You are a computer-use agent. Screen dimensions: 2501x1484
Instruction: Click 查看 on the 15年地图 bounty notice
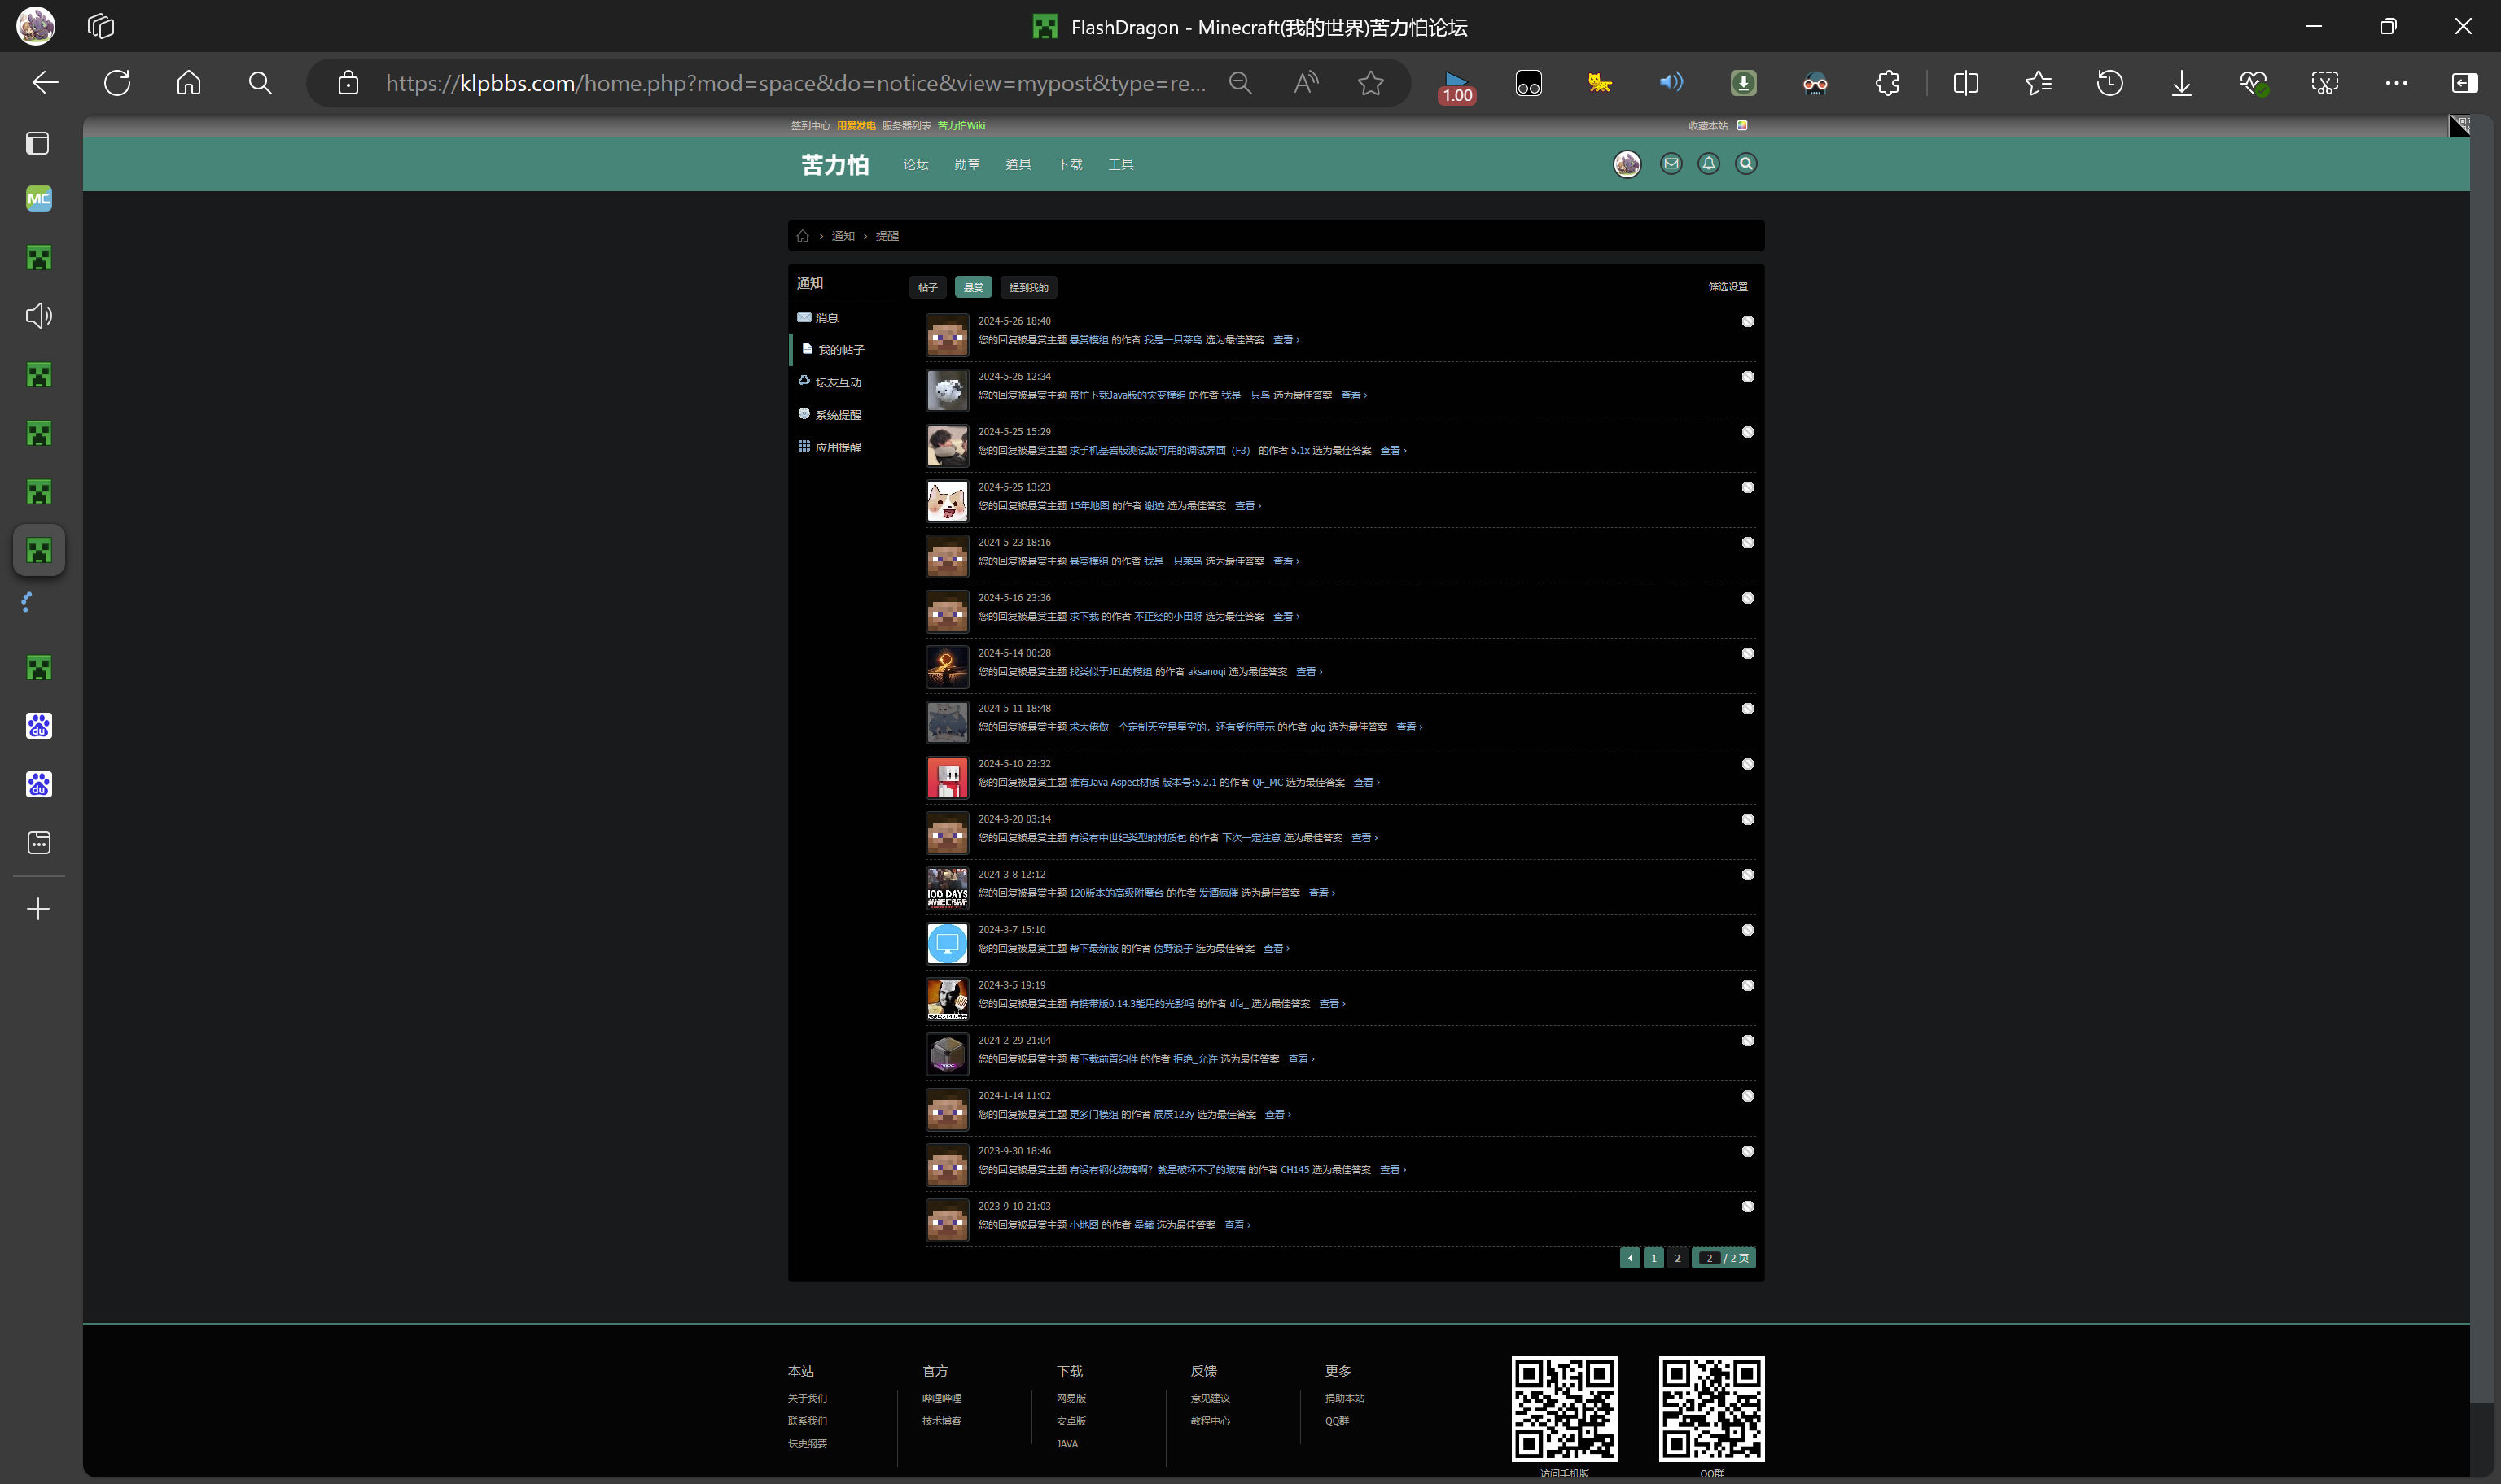coord(1246,506)
